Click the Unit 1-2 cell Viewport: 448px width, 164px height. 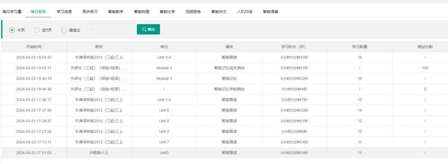tap(164, 100)
